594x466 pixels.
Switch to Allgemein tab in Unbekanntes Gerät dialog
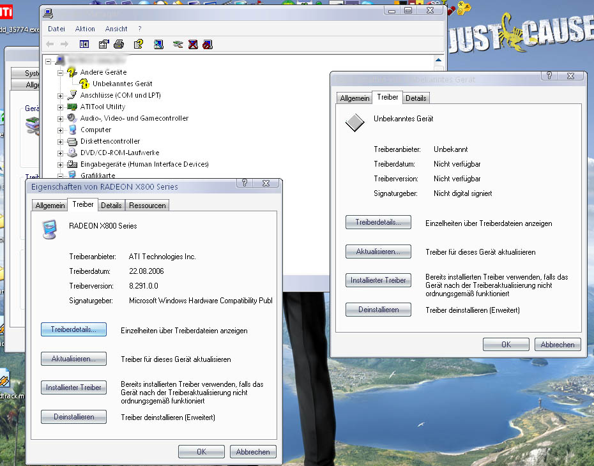click(x=354, y=98)
